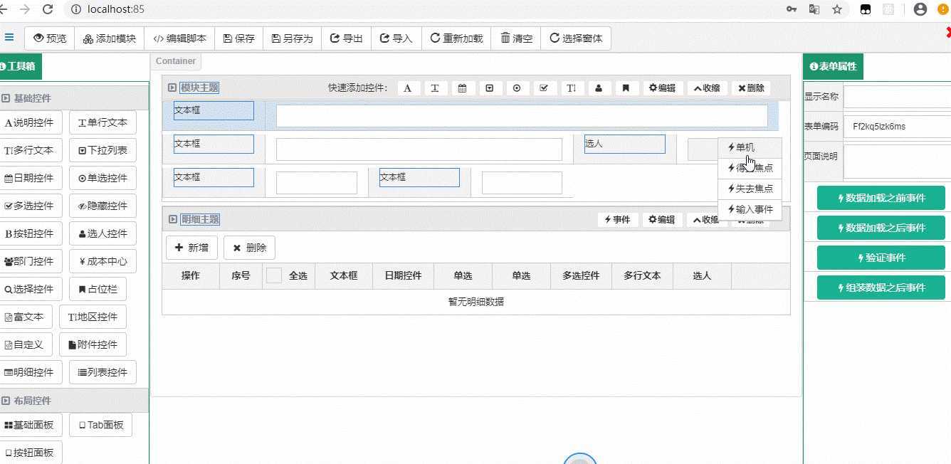
Task: Click 编辑 on 明细主题 header
Action: 662,220
